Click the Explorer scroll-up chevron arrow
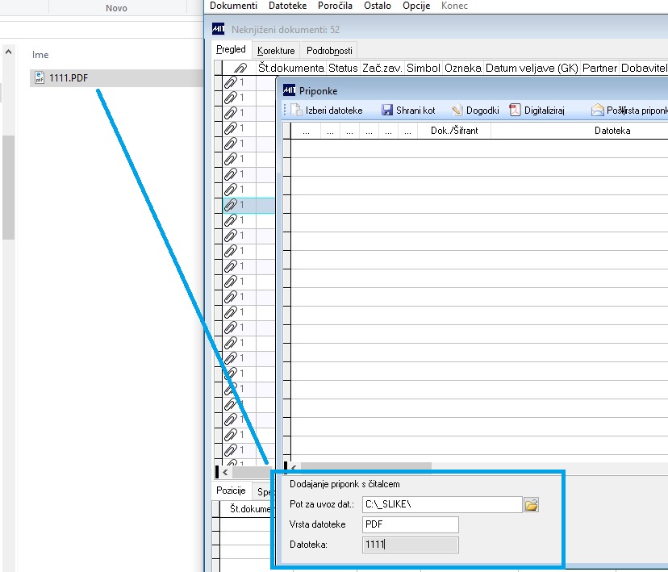668x572 pixels. [8, 52]
